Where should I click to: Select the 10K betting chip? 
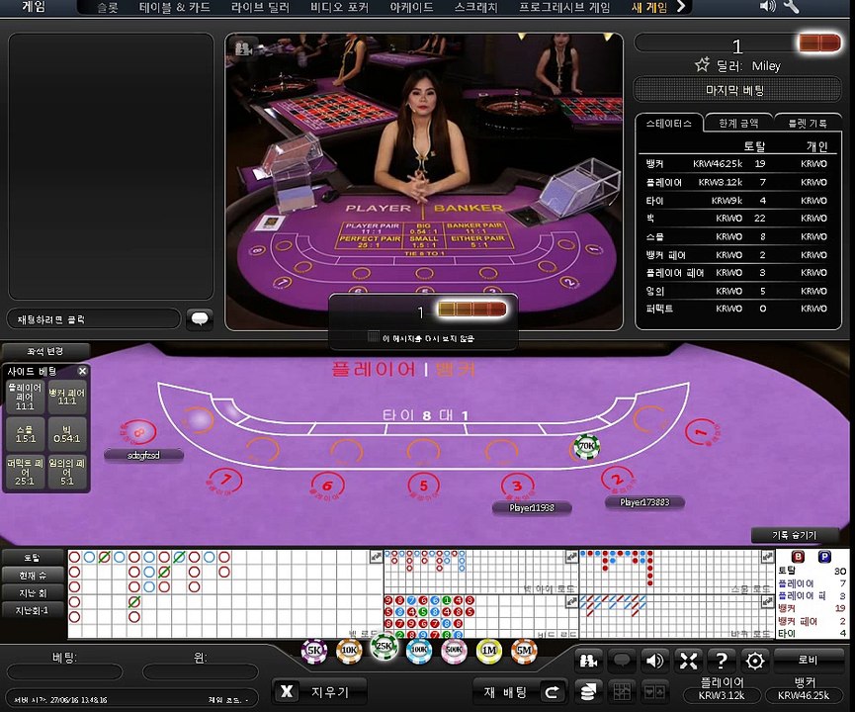click(x=349, y=651)
